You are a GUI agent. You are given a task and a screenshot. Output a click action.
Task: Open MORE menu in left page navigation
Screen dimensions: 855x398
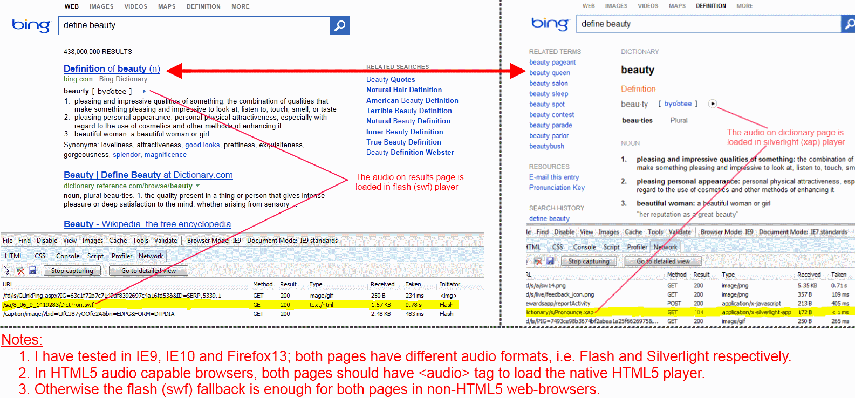click(241, 6)
